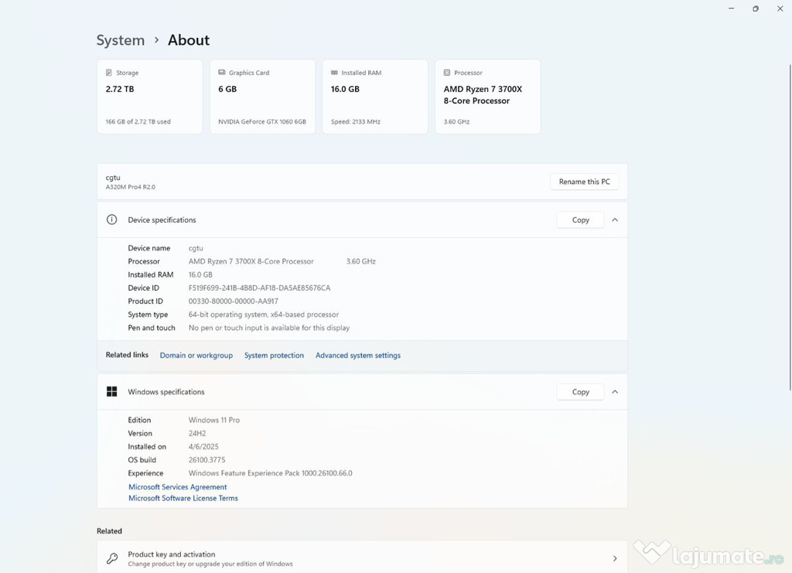Rename this PC
The image size is (792, 573).
[x=585, y=182]
